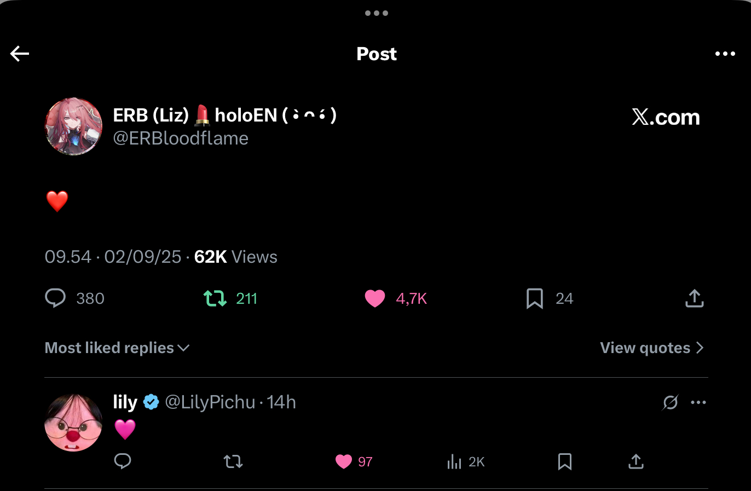Viewport: 751px width, 491px height.
Task: Reply to lily's comment
Action: [x=123, y=461]
